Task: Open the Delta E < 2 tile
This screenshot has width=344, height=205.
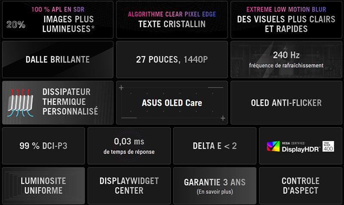Action: click(x=215, y=146)
